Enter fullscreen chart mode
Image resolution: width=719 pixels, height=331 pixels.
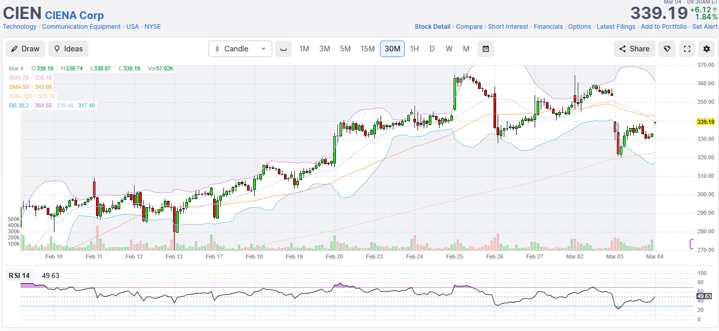coord(687,49)
